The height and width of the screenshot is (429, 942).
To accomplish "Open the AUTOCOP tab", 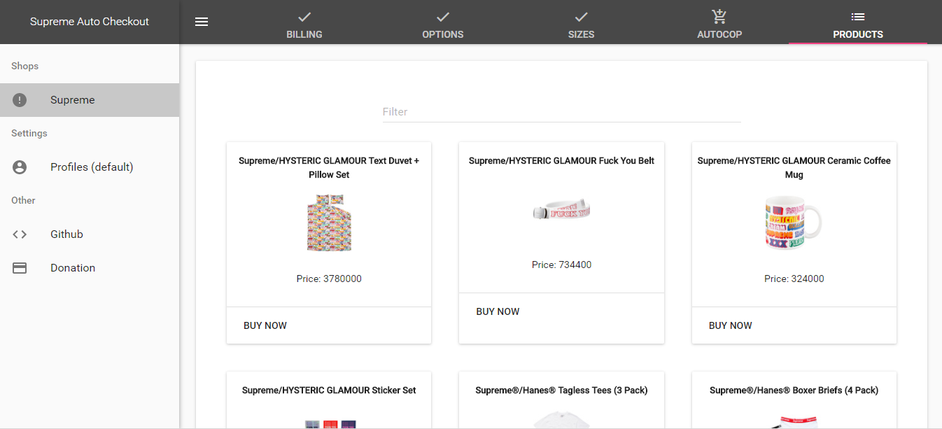I will tap(719, 22).
